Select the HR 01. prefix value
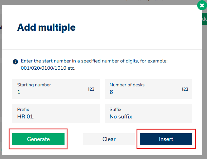207x159 pixels. (x=26, y=116)
